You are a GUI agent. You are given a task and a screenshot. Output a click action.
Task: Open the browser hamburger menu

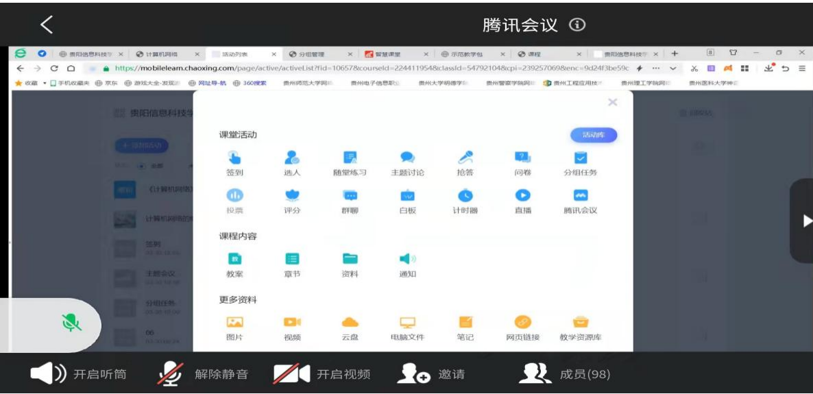pos(802,69)
